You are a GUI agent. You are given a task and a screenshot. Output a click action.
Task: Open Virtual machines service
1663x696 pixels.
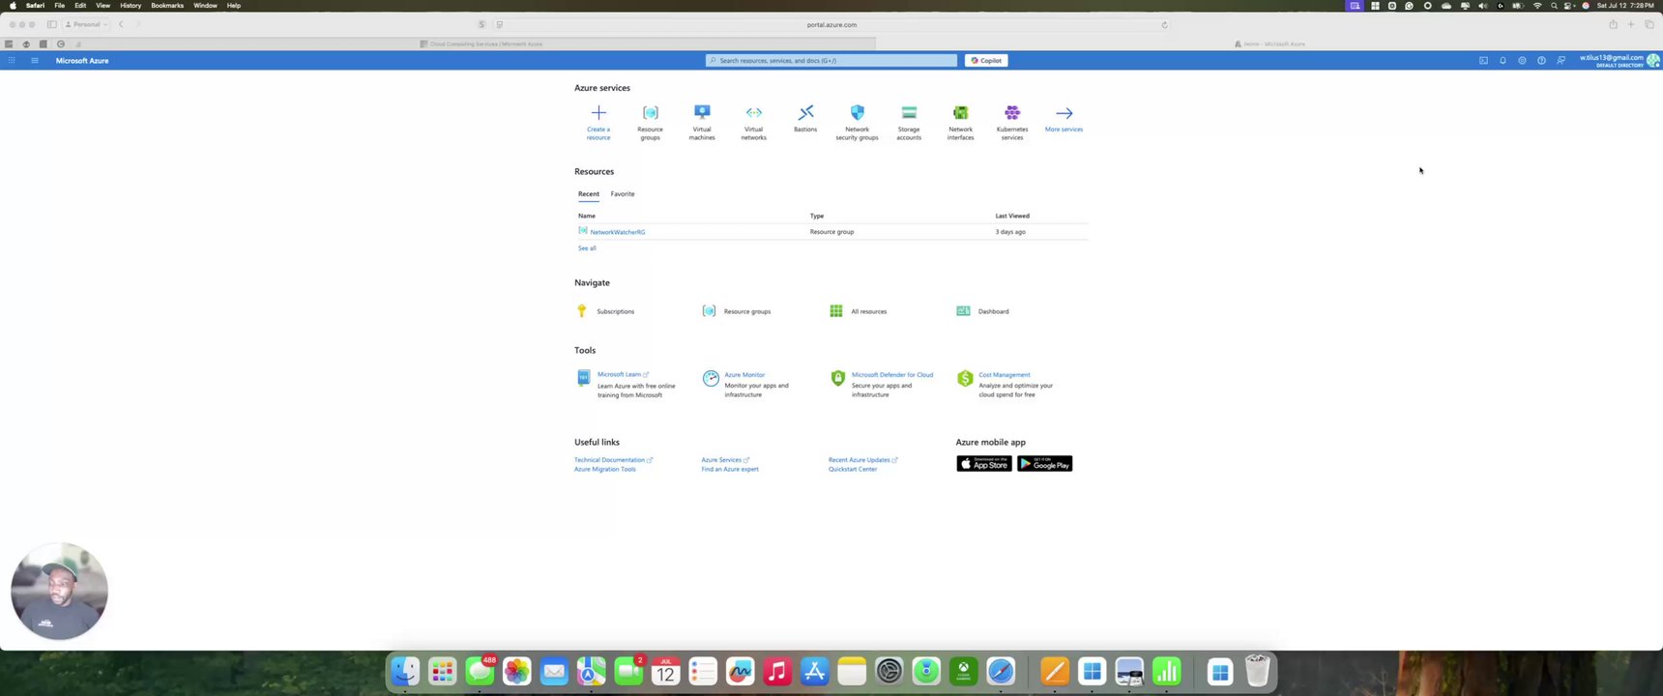coord(702,122)
